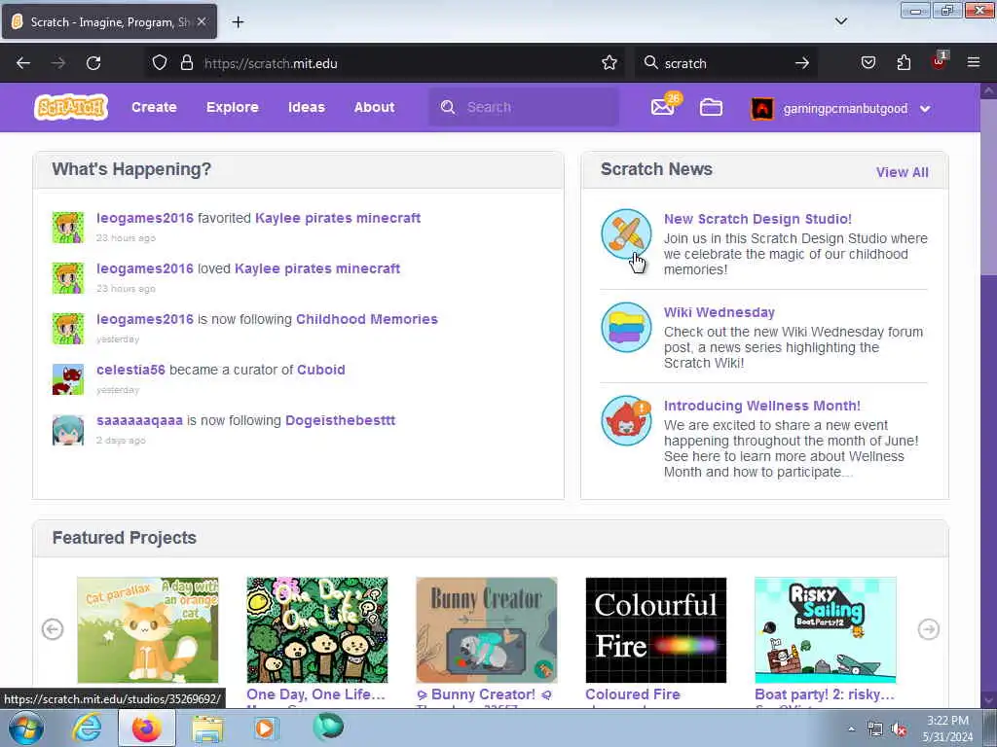Viewport: 997px width, 747px height.
Task: Open celestia56 username link
Action: [130, 370]
